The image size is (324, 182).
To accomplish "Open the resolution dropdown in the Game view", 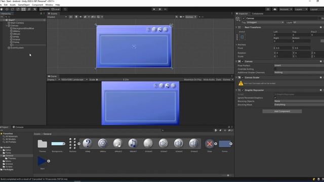I will tap(74, 80).
